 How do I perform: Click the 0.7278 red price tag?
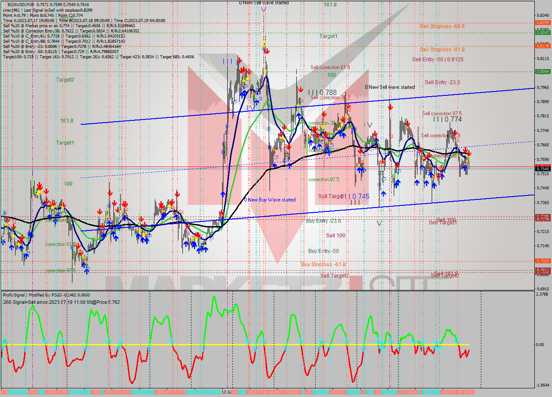click(x=542, y=219)
